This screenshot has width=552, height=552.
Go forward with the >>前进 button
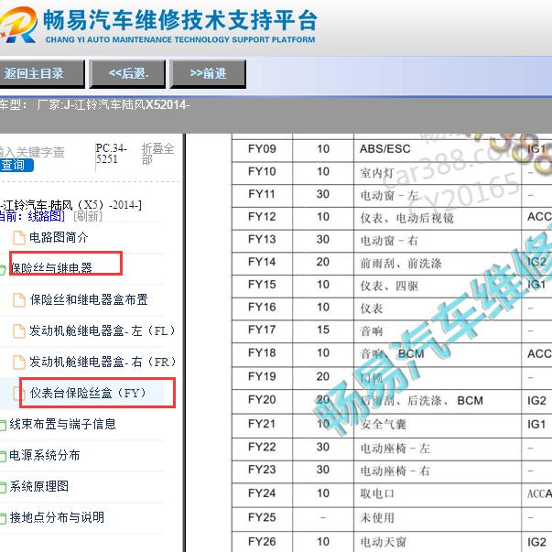(208, 73)
